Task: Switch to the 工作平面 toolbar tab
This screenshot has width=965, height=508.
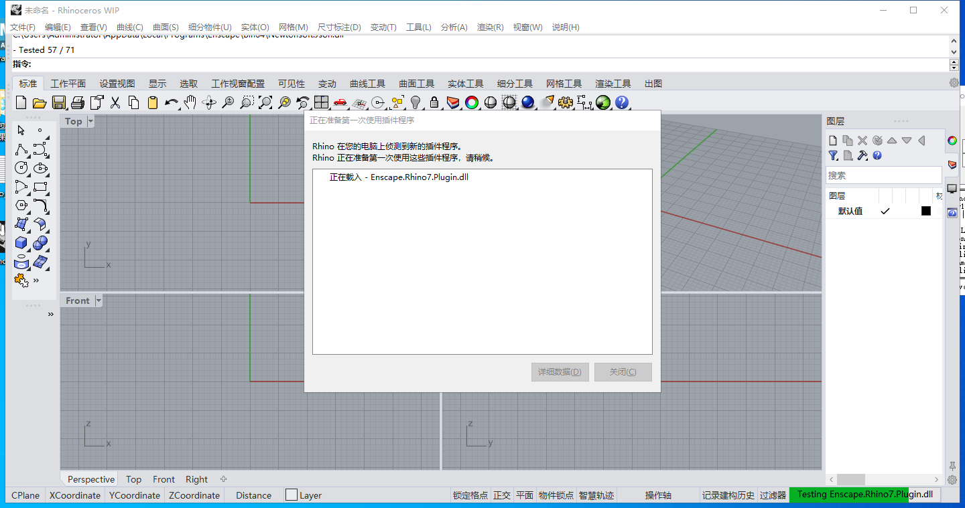Action: point(68,84)
